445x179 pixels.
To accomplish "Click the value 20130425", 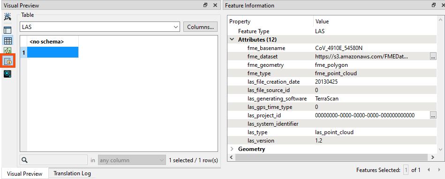I will pos(326,82).
